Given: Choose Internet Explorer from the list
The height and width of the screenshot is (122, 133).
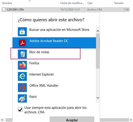Looking at the screenshot, I should point(54,76).
